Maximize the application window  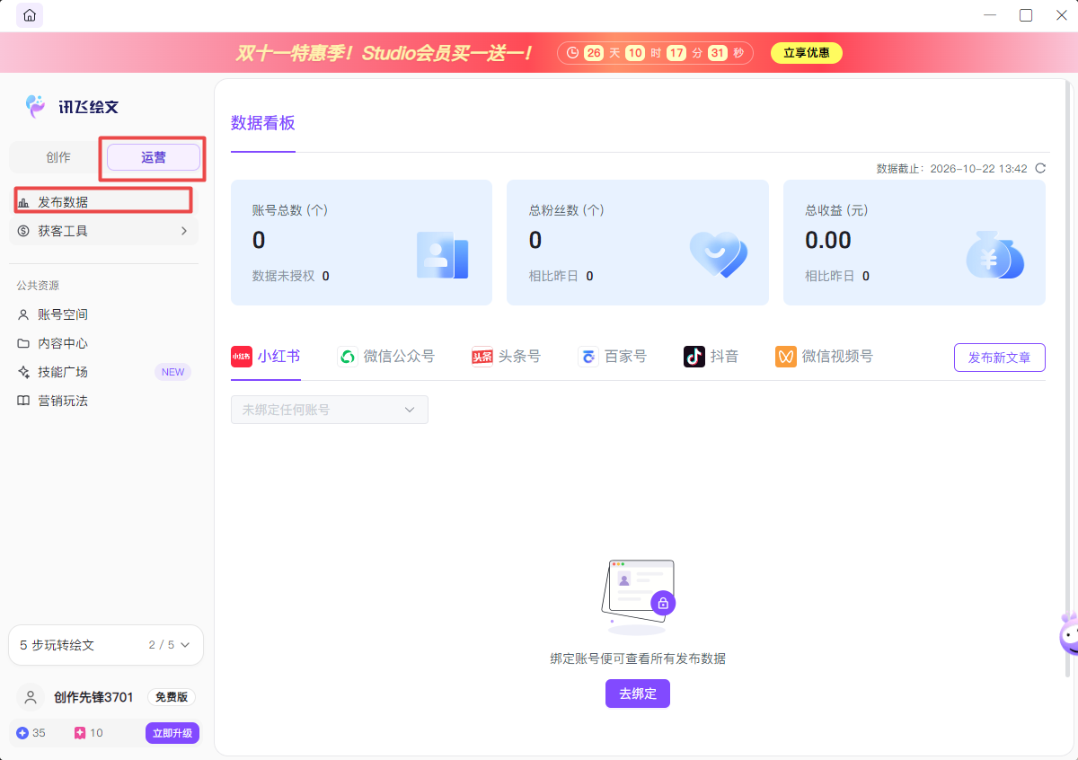1025,15
